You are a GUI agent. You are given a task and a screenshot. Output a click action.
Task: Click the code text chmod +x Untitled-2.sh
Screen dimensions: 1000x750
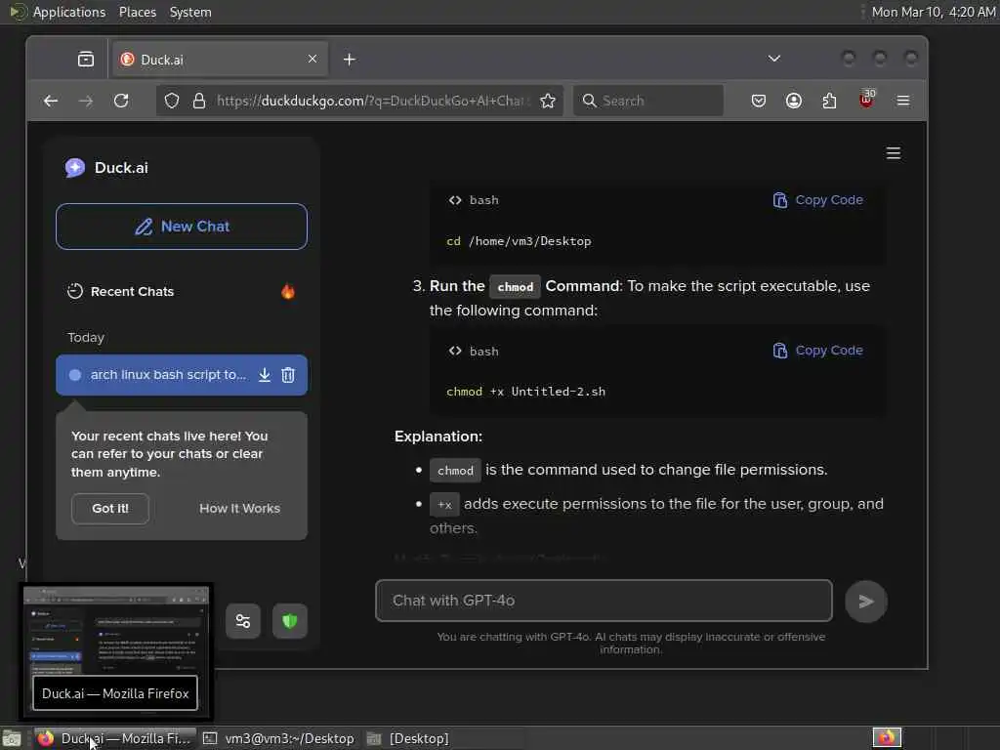pos(525,392)
